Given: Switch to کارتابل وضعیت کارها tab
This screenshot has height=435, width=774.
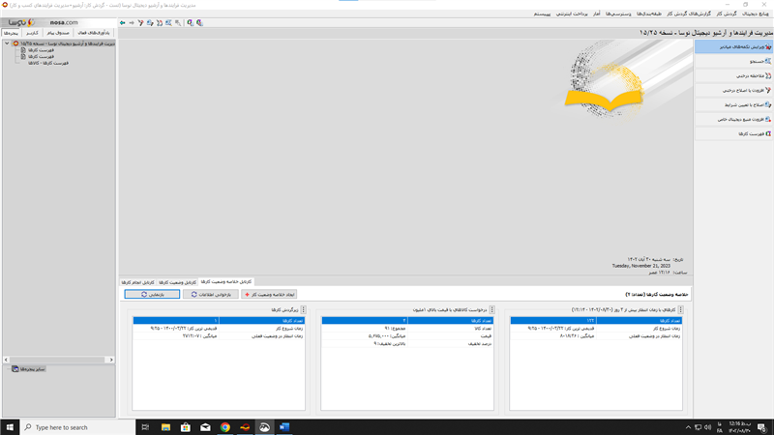Looking at the screenshot, I should 177,282.
